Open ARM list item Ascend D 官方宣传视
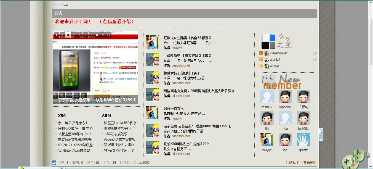 tap(120, 139)
